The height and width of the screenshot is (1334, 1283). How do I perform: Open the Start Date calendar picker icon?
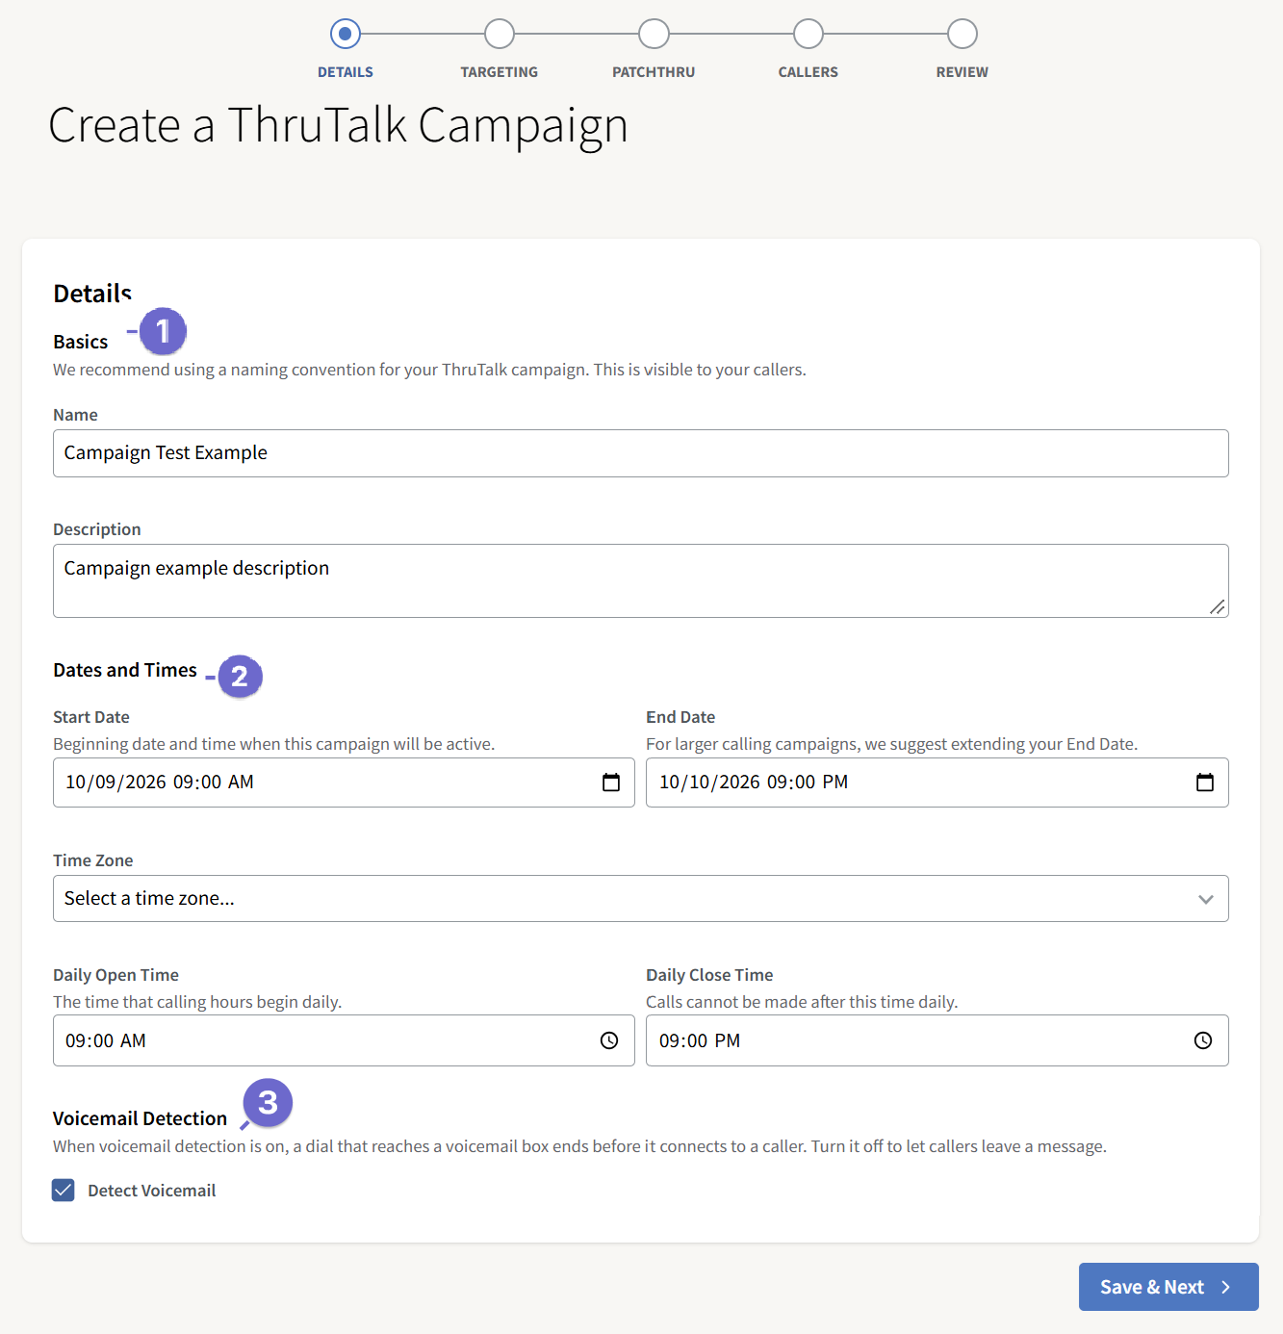click(x=611, y=782)
